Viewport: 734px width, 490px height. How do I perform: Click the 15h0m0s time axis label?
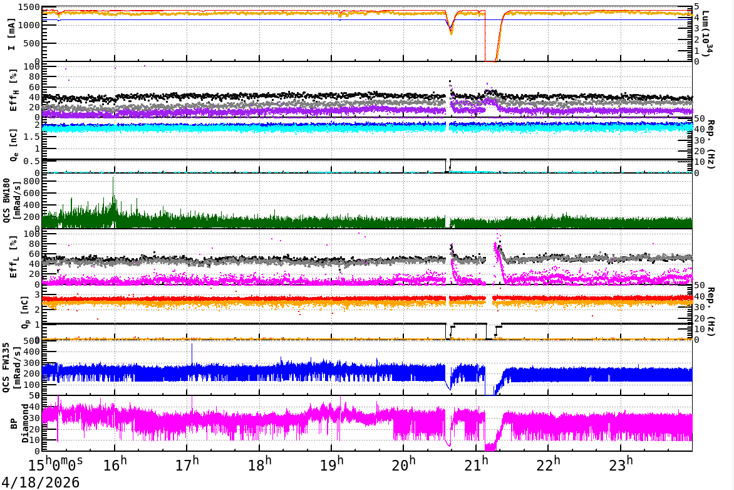[56, 464]
